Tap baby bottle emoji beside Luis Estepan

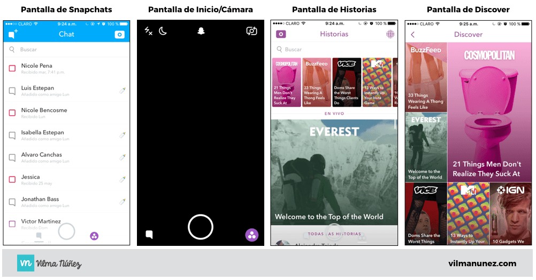click(122, 91)
